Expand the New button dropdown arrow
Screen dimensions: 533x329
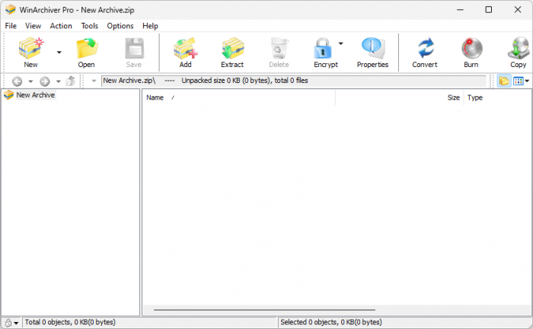[x=59, y=52]
